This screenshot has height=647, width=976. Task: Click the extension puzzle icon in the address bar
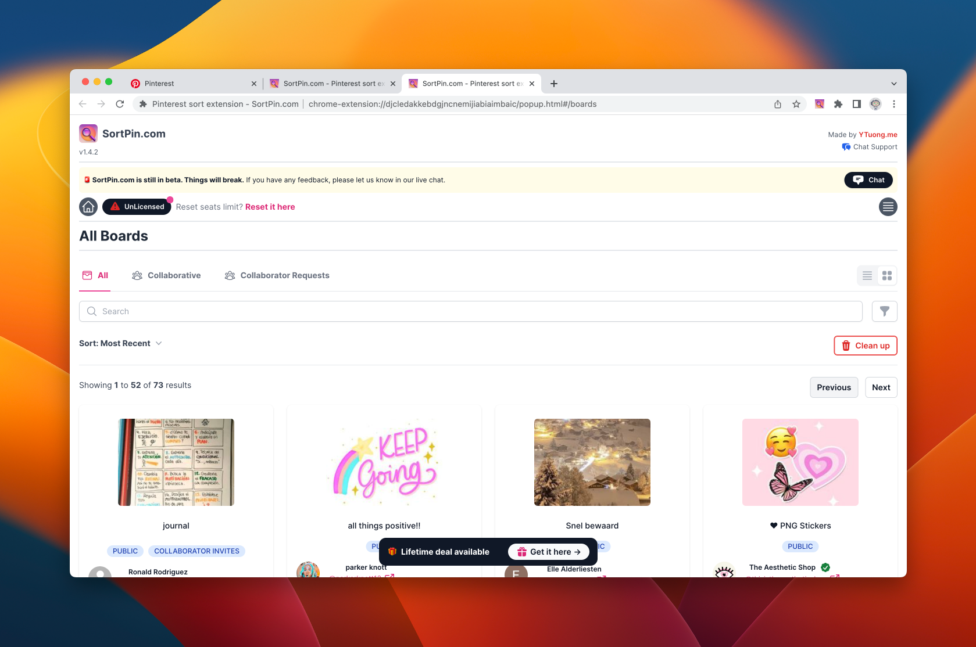click(143, 104)
